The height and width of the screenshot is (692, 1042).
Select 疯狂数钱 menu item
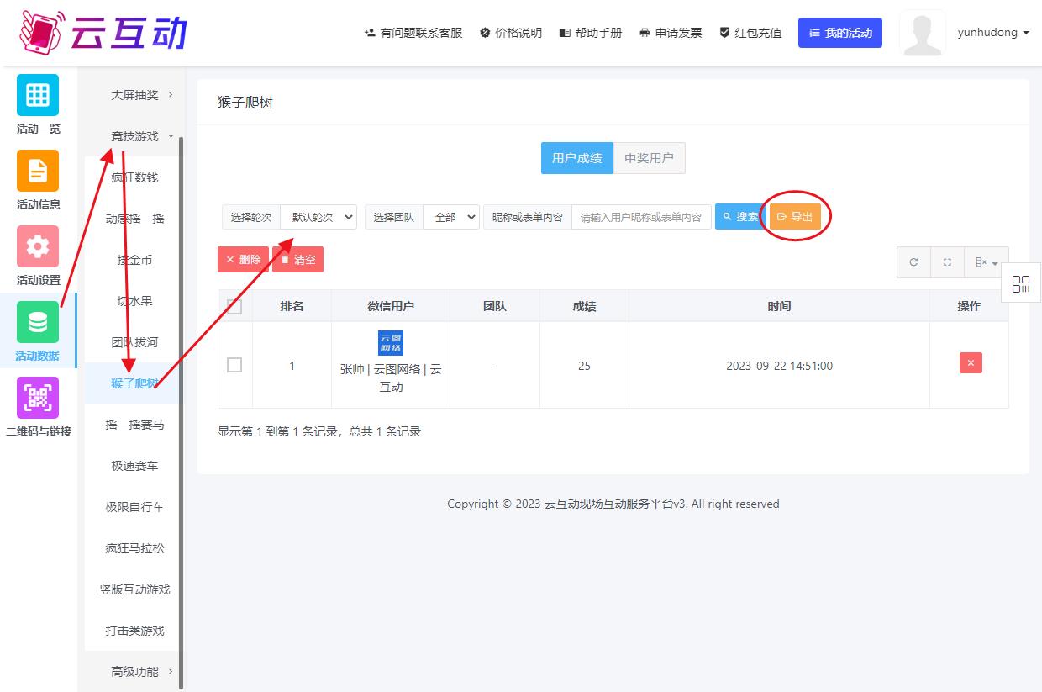coord(134,177)
